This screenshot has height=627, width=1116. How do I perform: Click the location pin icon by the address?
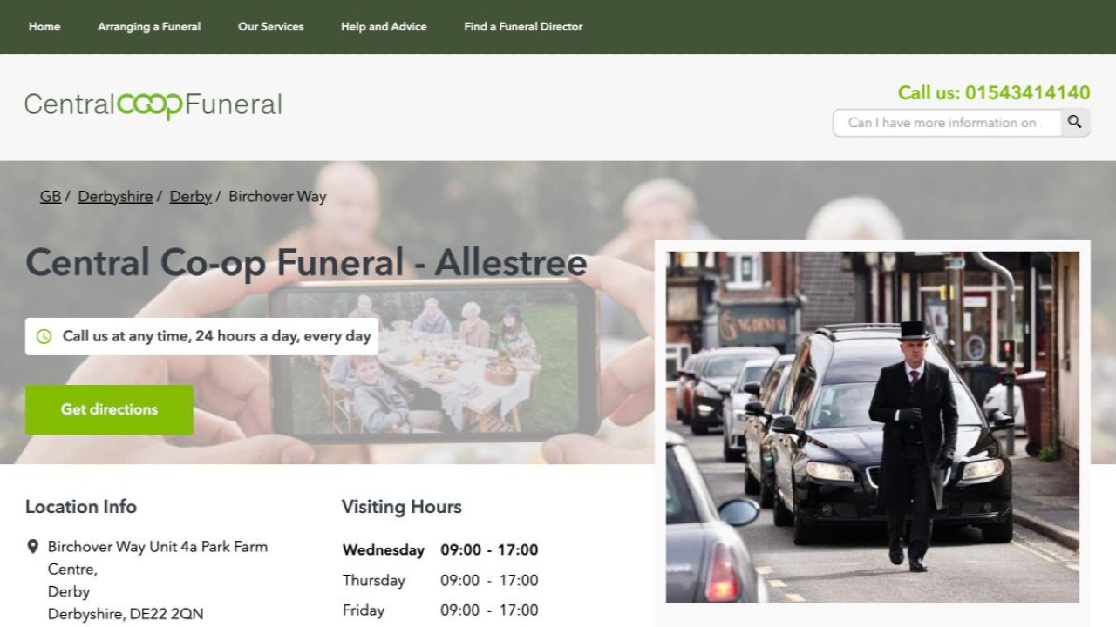click(x=33, y=547)
